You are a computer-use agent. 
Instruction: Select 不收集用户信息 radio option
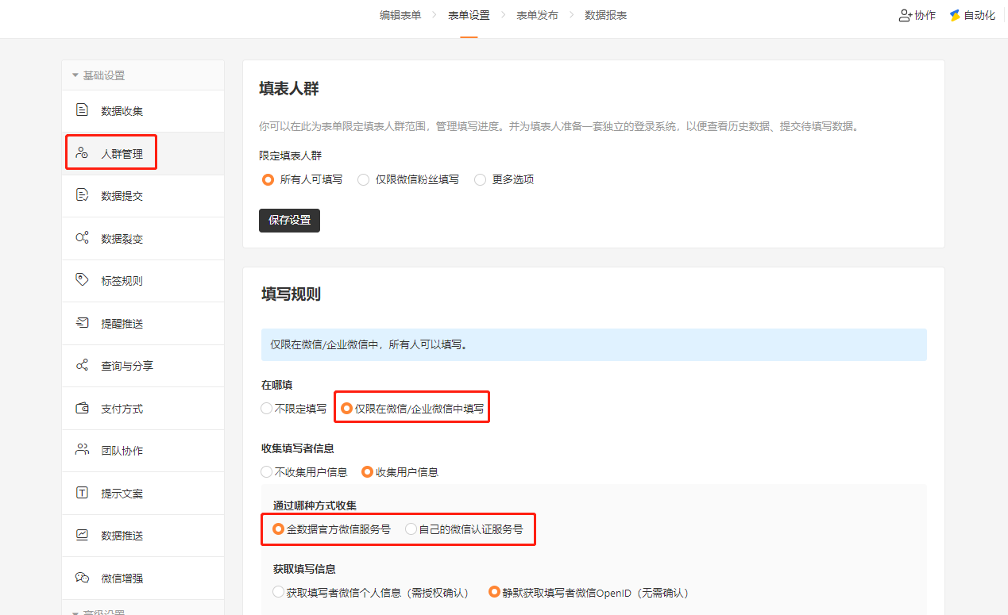pyautogui.click(x=266, y=471)
